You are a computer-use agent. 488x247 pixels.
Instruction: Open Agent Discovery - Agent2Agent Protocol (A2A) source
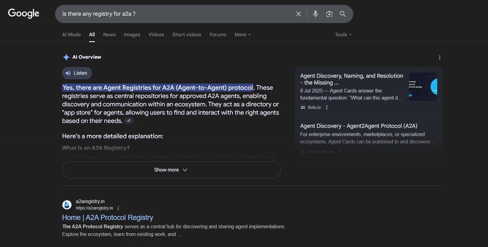(x=359, y=126)
